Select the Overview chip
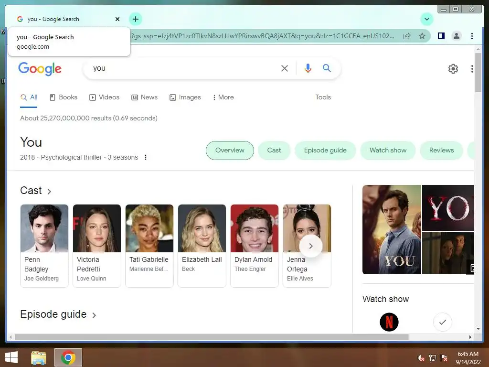The height and width of the screenshot is (367, 489). point(230,151)
